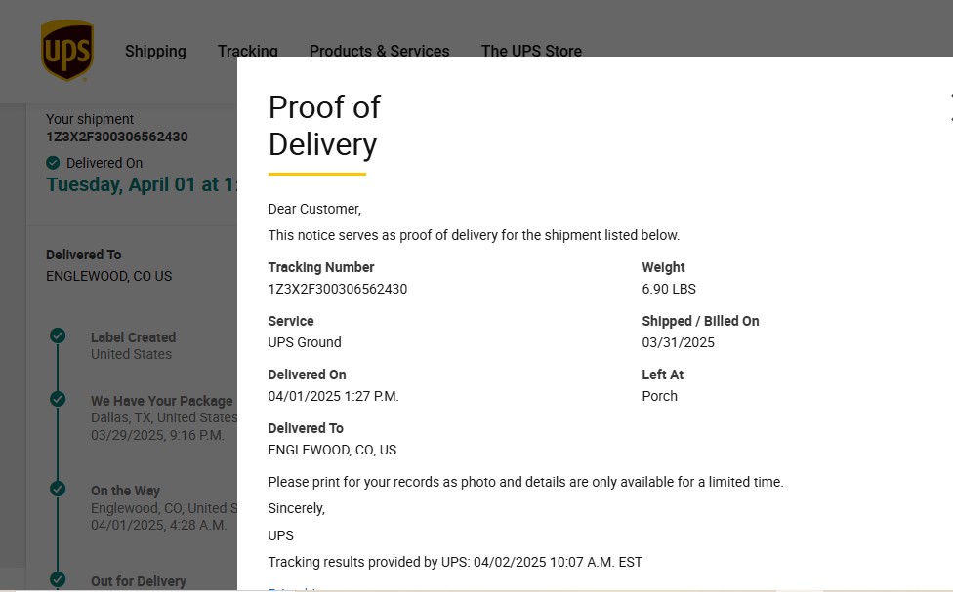The height and width of the screenshot is (592, 953).
Task: Select the We Have Your Package milestone
Action: pos(161,401)
